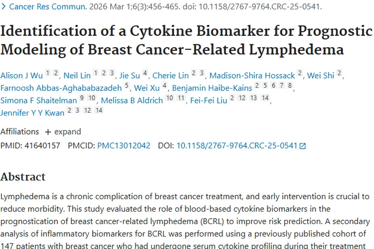374x249 pixels.
Task: Open author Alison J Wu's profile
Action: [x=22, y=76]
